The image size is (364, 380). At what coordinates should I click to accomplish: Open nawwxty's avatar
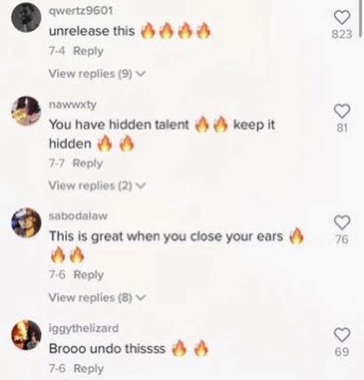point(27,111)
